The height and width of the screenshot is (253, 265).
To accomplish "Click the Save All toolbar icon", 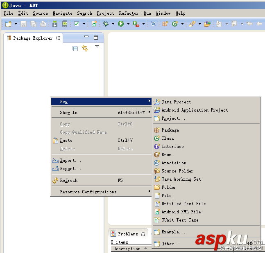I will click(34, 24).
